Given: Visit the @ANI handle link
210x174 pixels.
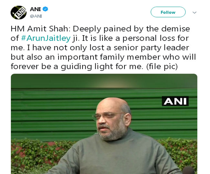Looking at the screenshot, I should click(x=36, y=16).
